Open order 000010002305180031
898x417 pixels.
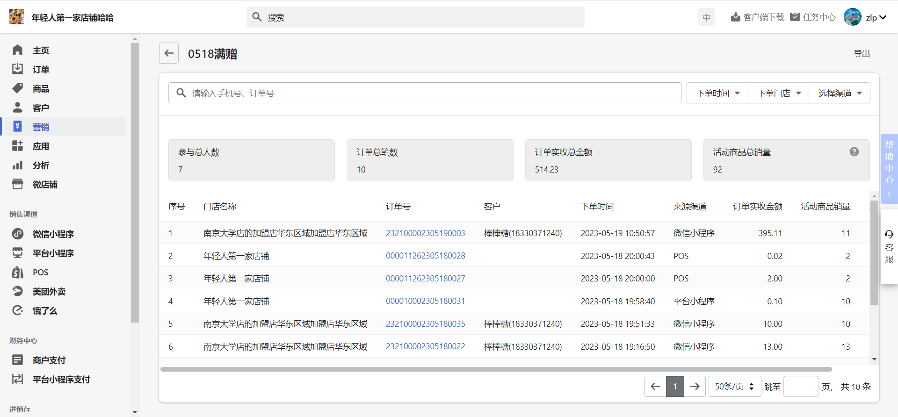pos(425,301)
